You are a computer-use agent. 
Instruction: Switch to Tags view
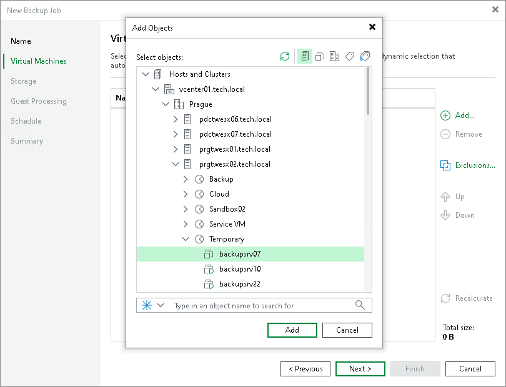[350, 56]
